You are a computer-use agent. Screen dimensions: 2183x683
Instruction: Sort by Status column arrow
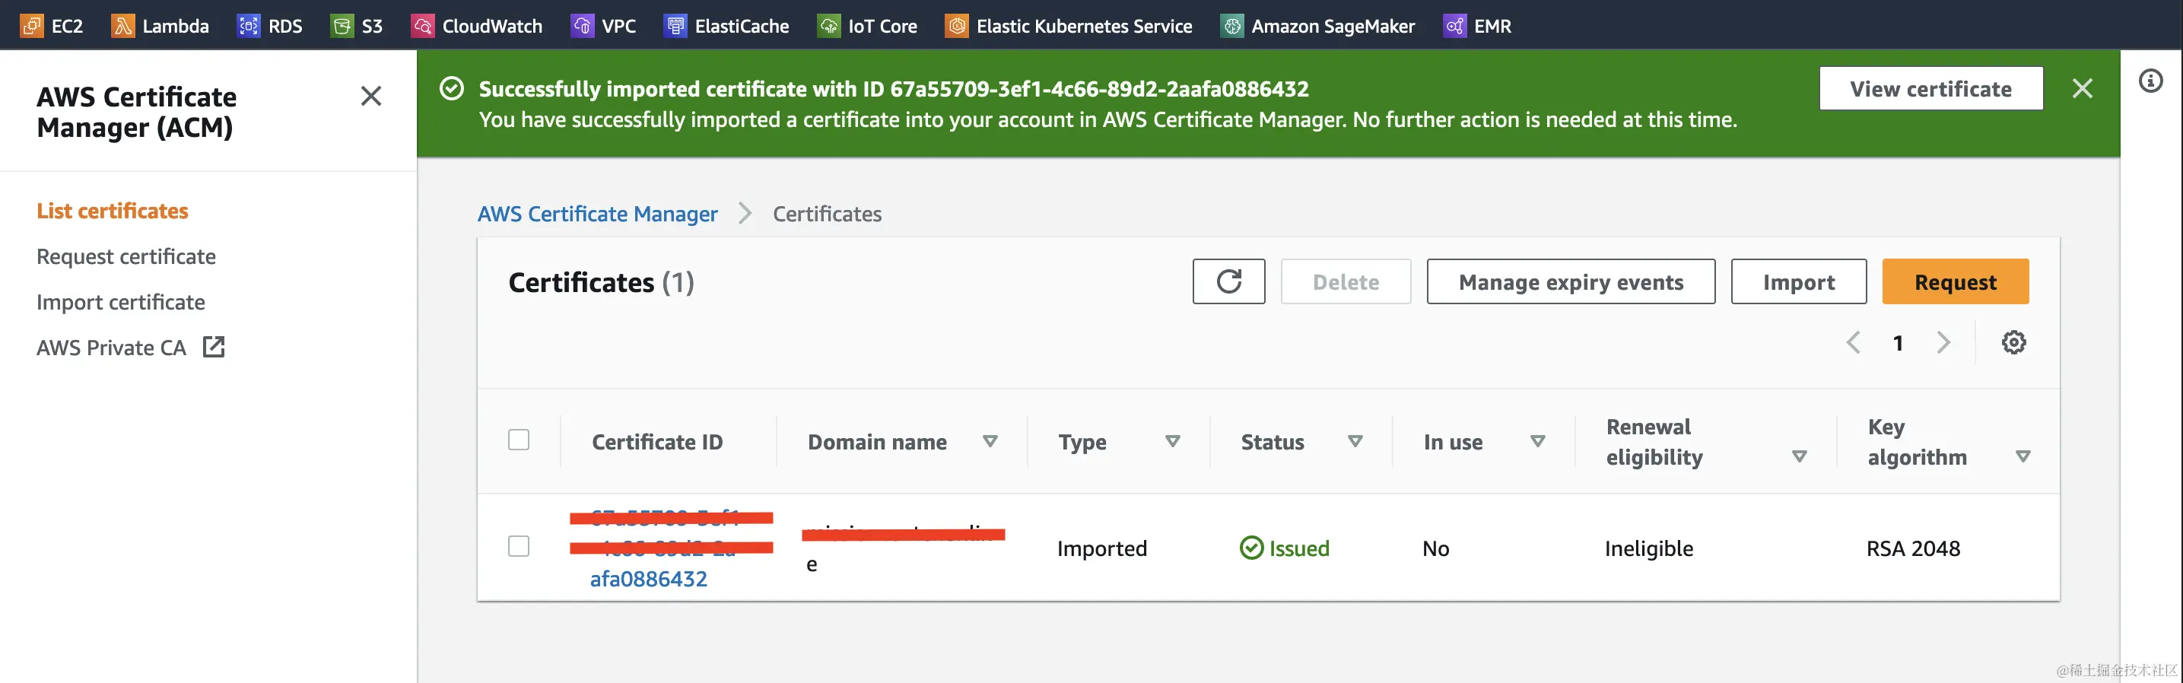click(1354, 441)
